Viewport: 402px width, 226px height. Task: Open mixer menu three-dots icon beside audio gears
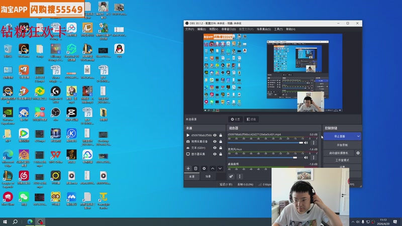click(x=240, y=176)
